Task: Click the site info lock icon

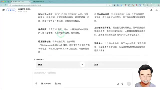Action: 10,5
